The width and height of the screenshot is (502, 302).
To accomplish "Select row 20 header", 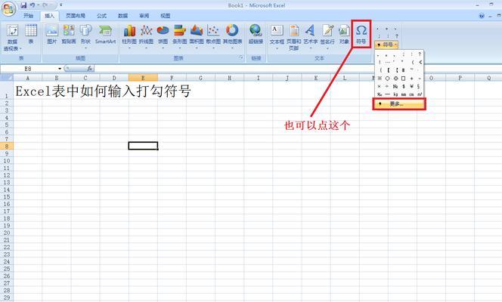I will 6,233.
